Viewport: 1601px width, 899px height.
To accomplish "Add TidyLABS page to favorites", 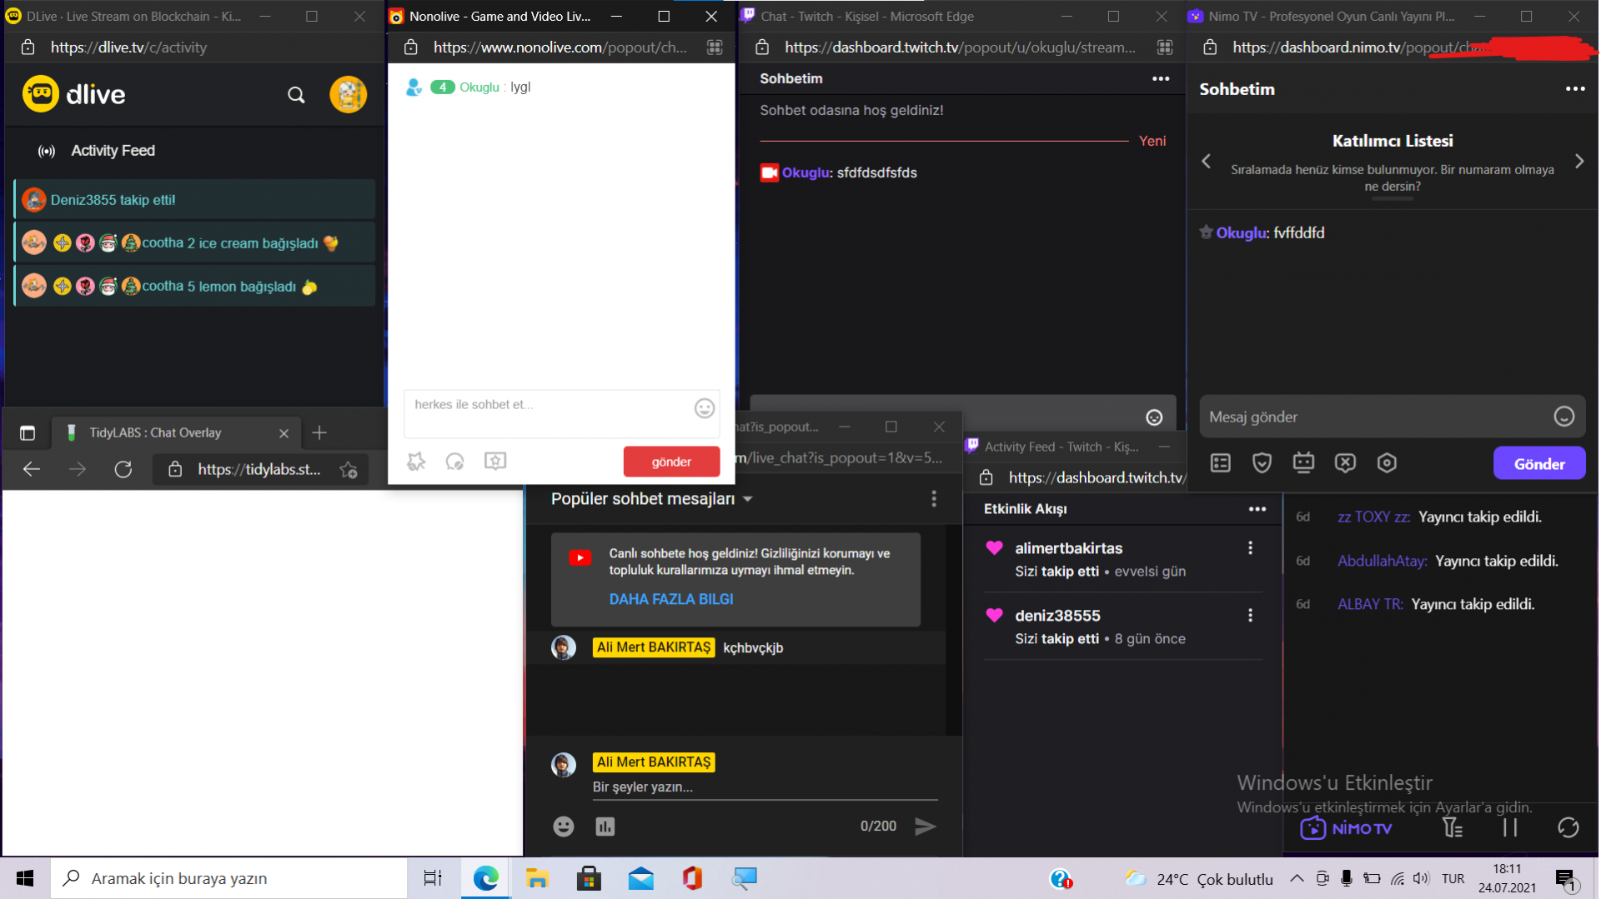I will click(349, 470).
